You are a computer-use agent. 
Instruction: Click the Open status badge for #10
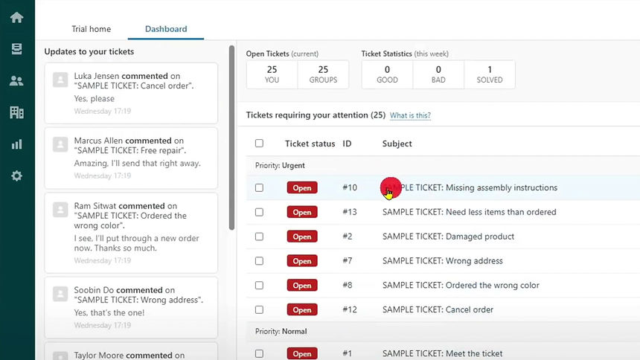302,187
